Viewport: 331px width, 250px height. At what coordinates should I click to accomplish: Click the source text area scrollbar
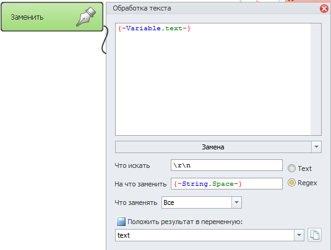coord(316,79)
